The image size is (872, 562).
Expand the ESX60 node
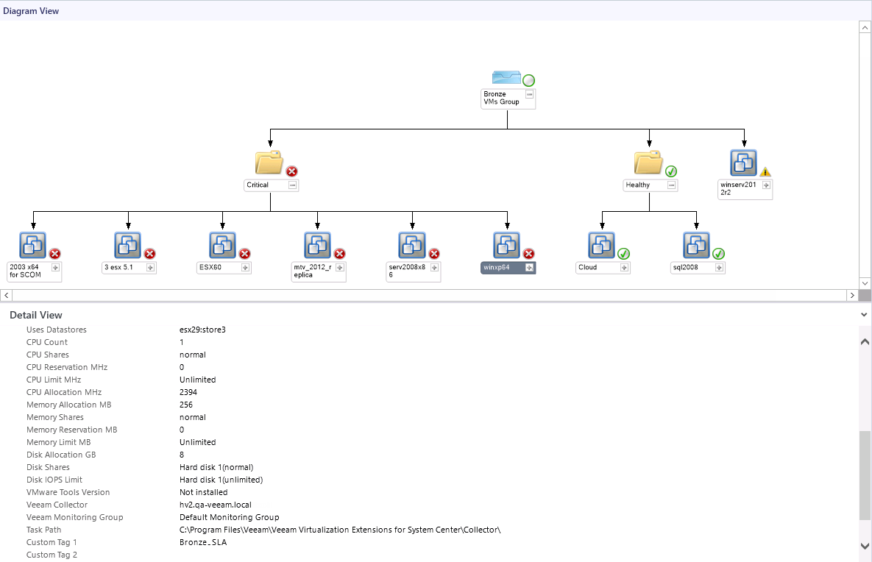point(245,267)
